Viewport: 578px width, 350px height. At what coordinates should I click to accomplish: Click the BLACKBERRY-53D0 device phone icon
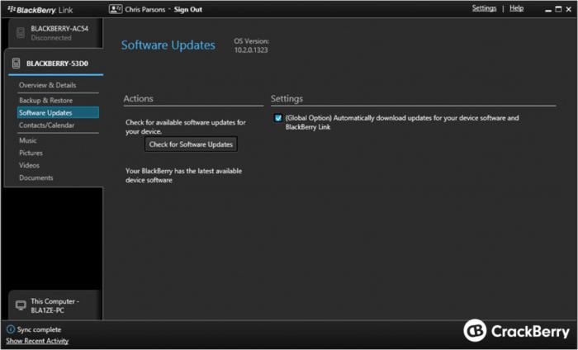point(16,64)
